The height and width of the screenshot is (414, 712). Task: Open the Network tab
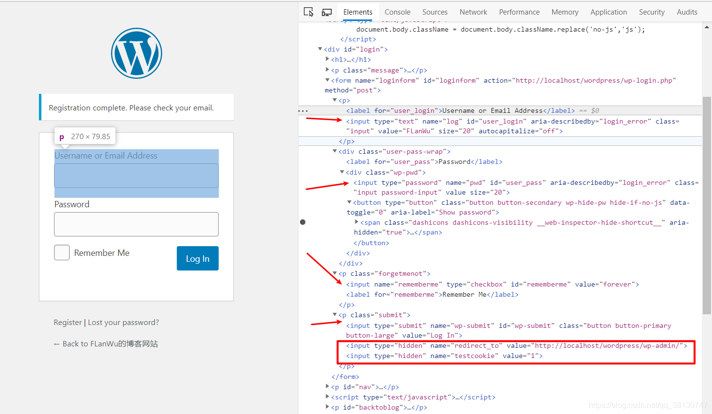pos(473,12)
